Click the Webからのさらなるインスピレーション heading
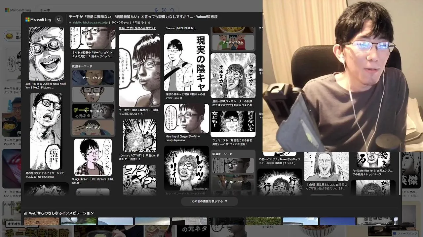Viewport: 423px width, 237px height. click(61, 213)
